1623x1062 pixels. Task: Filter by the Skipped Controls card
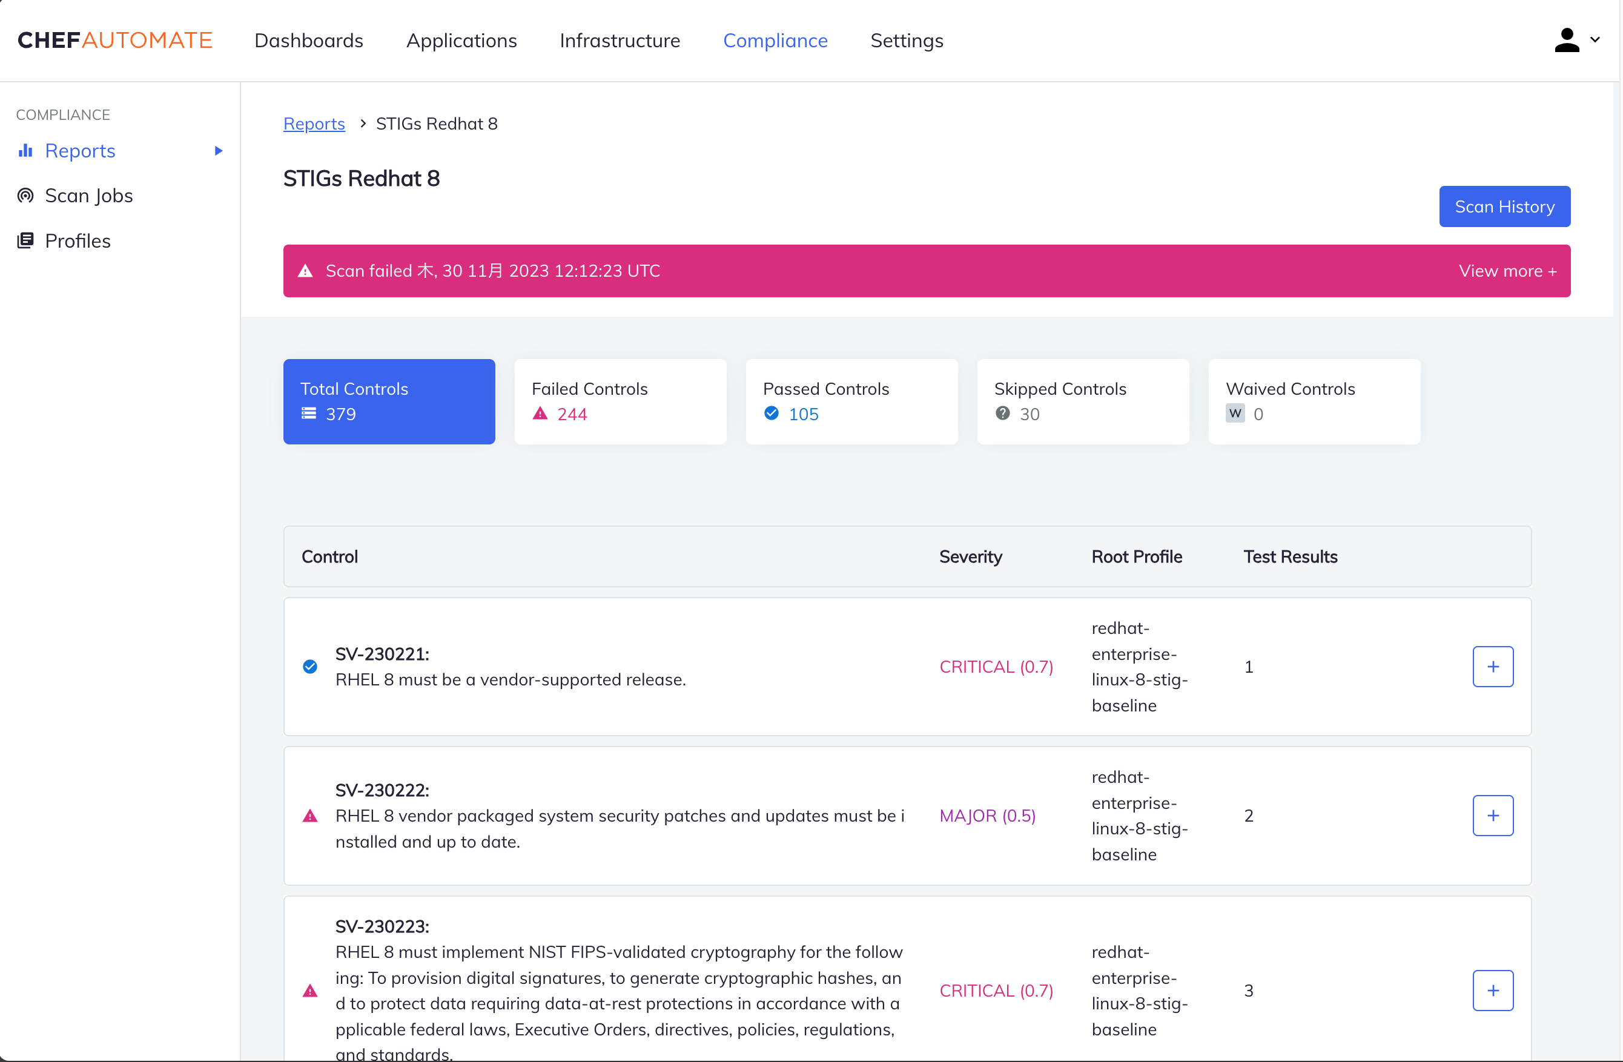(x=1083, y=401)
